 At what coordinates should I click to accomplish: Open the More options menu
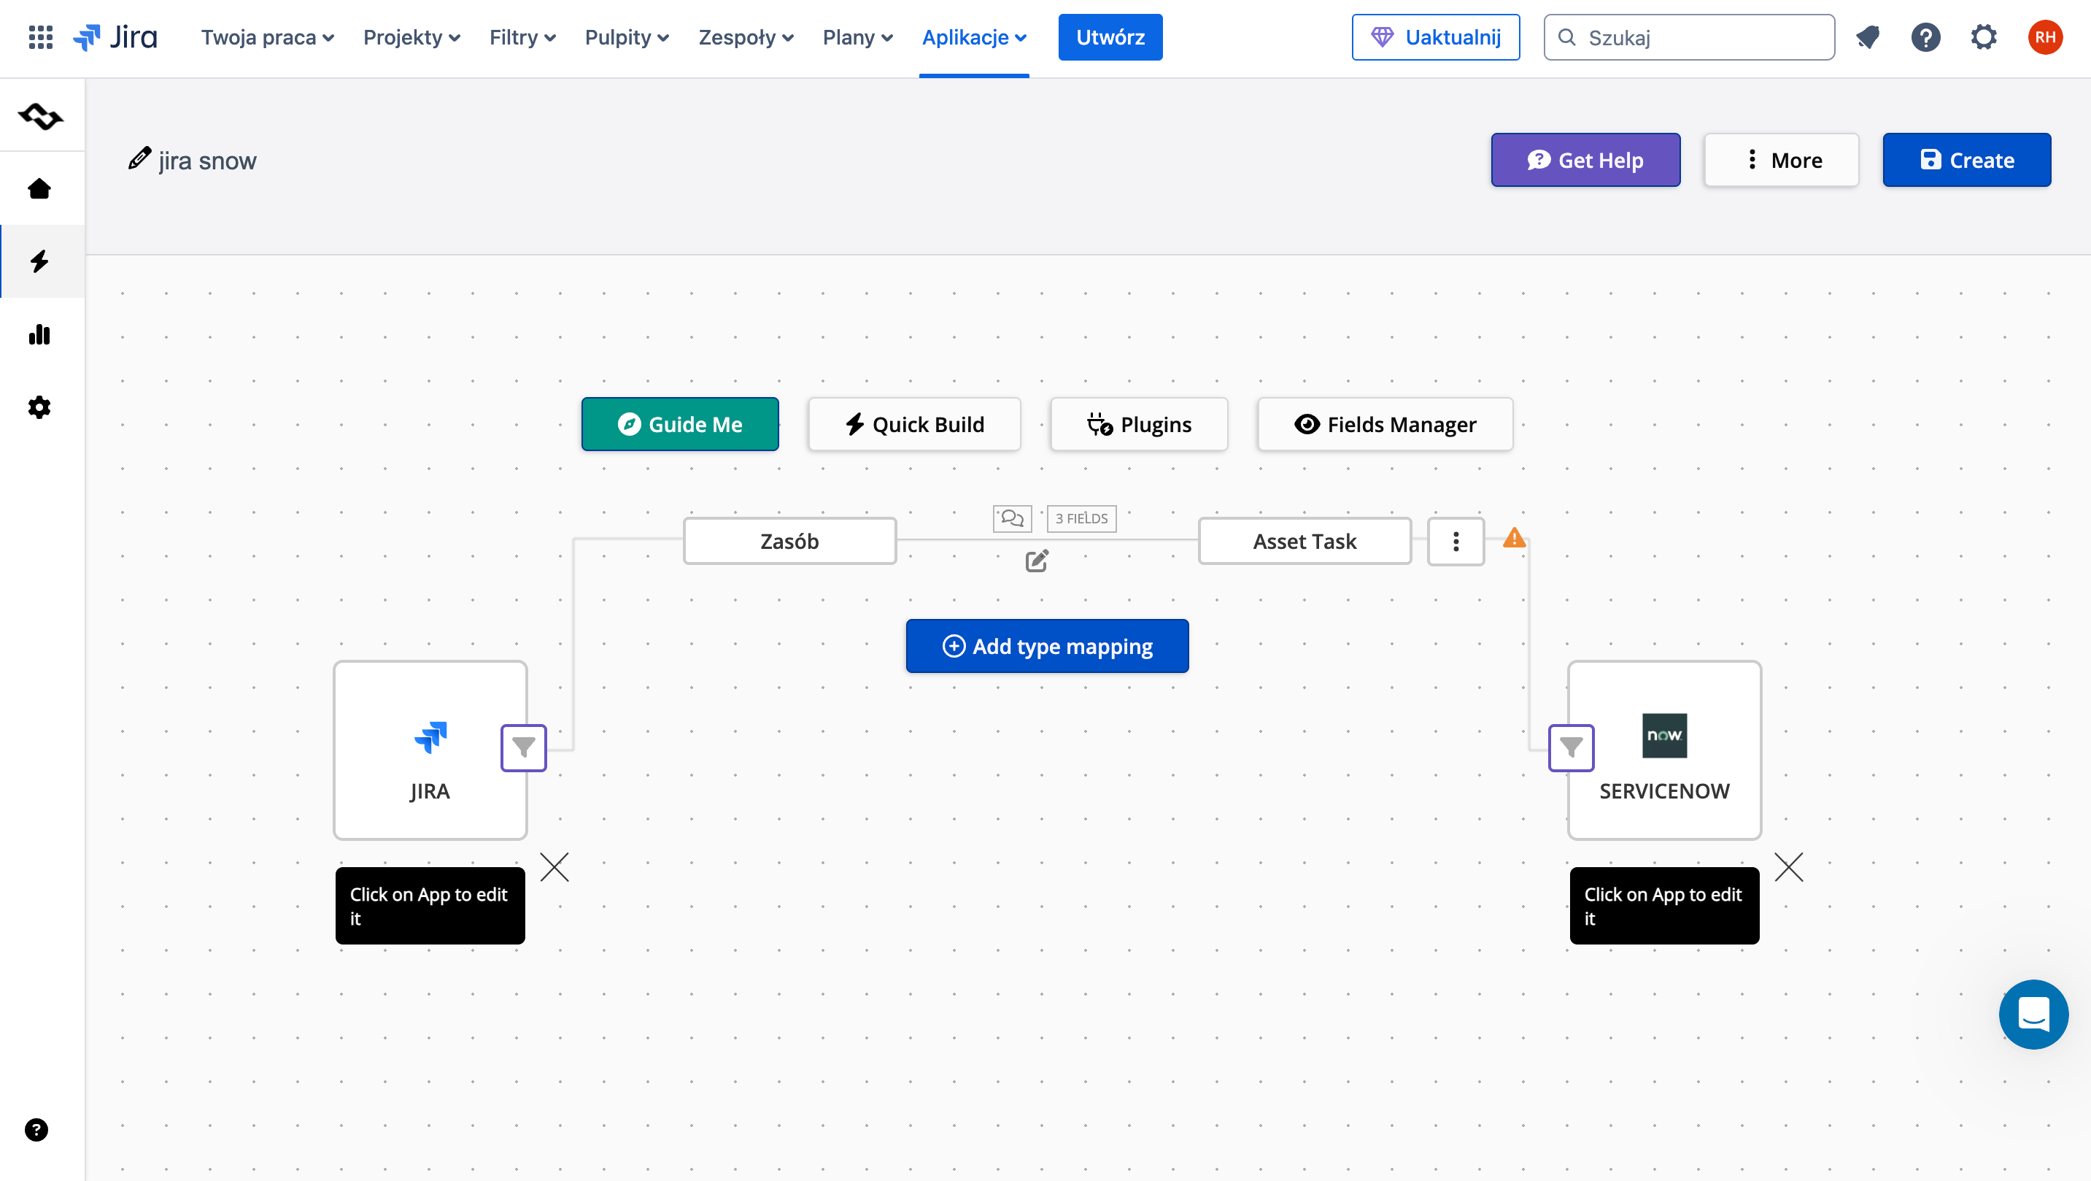pyautogui.click(x=1782, y=160)
